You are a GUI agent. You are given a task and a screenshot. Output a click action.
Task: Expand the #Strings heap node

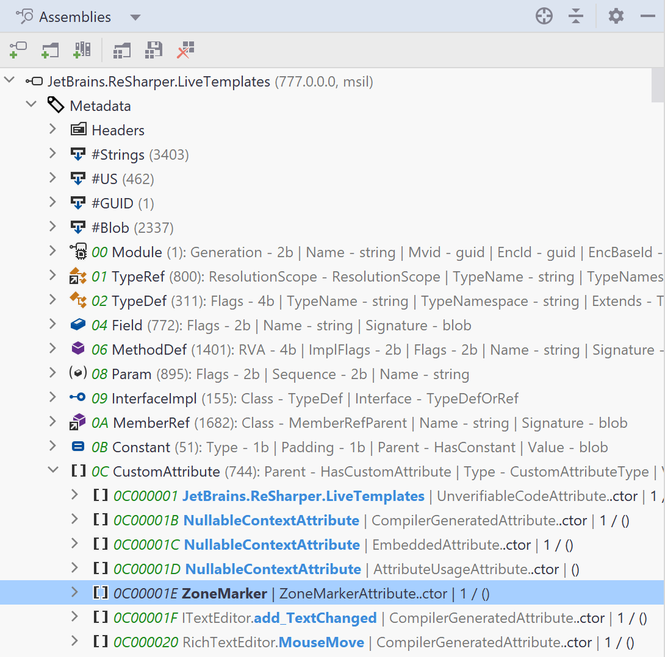pos(53,154)
